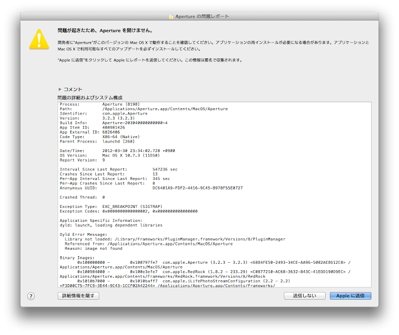Click the App Item ID: 408981426 line
399x335 pixels.
pos(92,128)
